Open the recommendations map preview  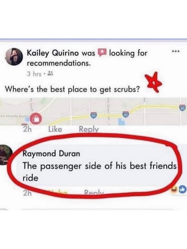(93, 111)
